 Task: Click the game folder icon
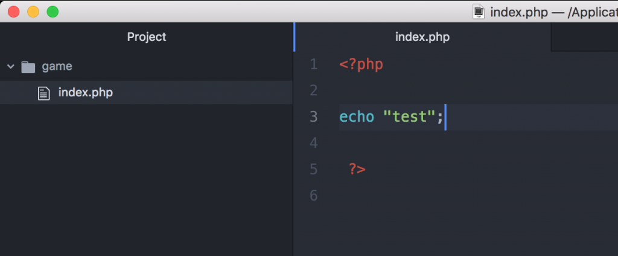click(28, 67)
